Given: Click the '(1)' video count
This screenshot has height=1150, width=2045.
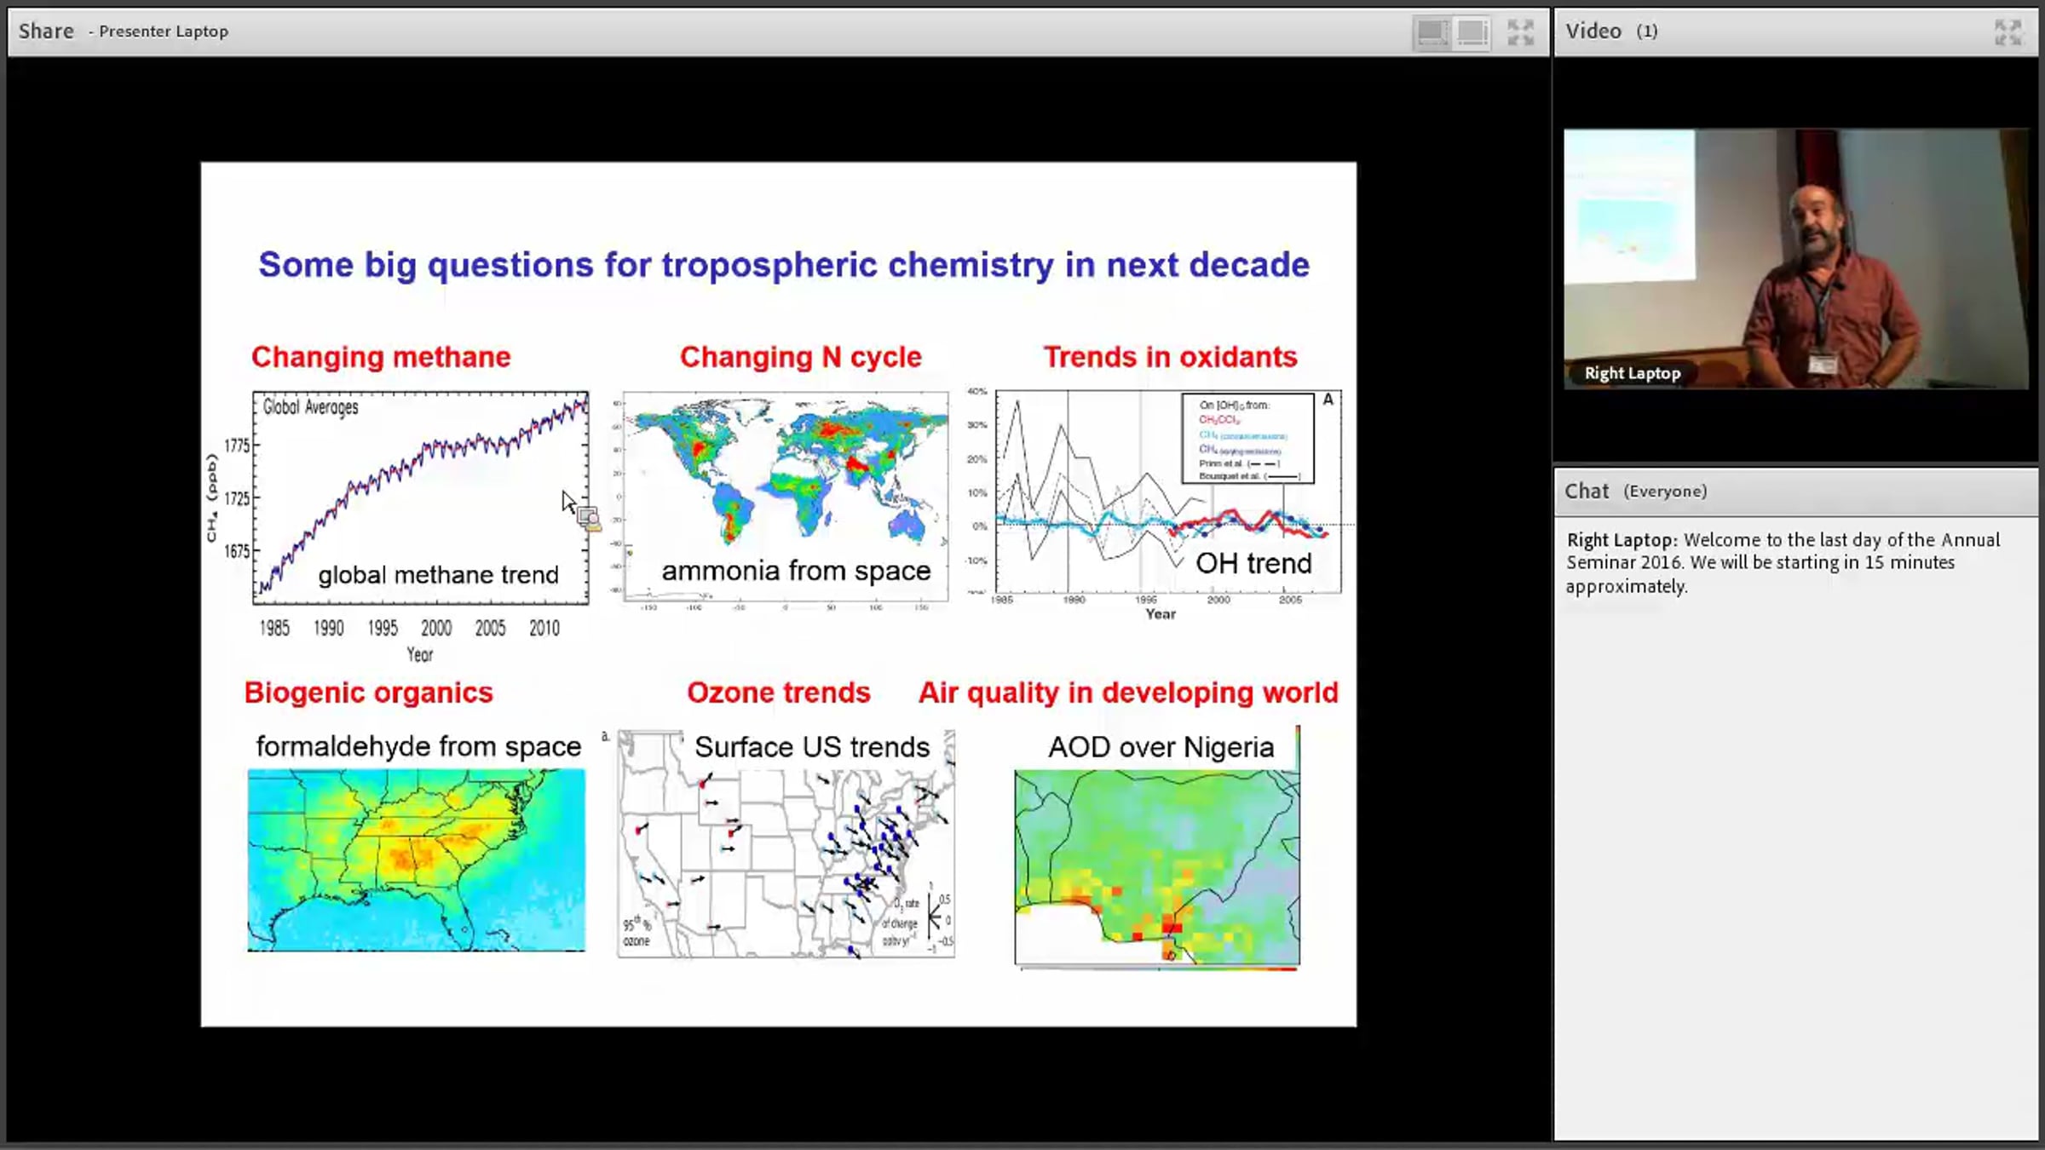Looking at the screenshot, I should (1646, 32).
